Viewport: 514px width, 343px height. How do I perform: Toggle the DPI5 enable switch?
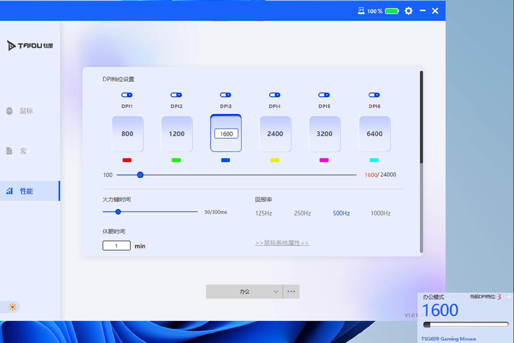point(324,95)
